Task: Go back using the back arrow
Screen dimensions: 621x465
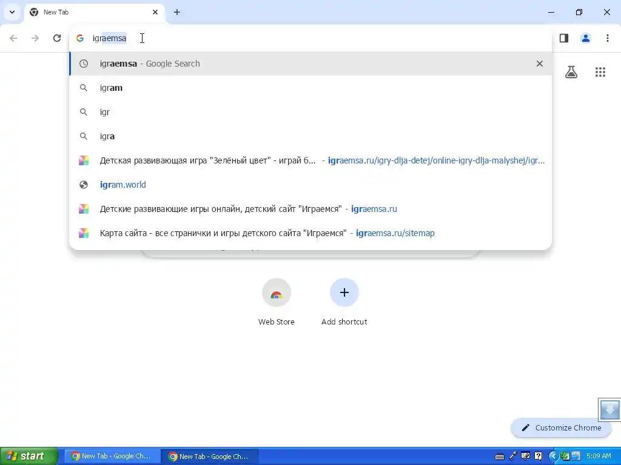Action: tap(13, 38)
